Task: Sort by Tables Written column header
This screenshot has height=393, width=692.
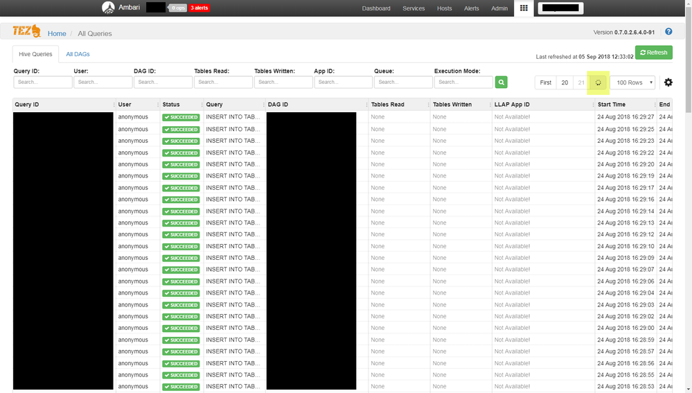Action: point(452,105)
